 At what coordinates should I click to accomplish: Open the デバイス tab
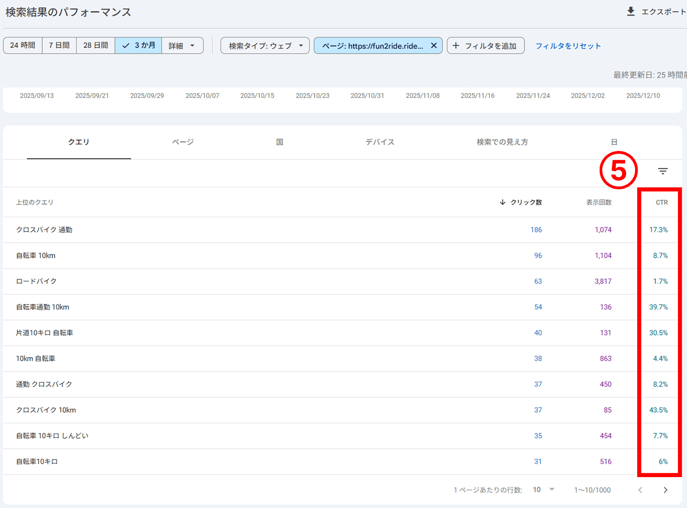point(380,142)
